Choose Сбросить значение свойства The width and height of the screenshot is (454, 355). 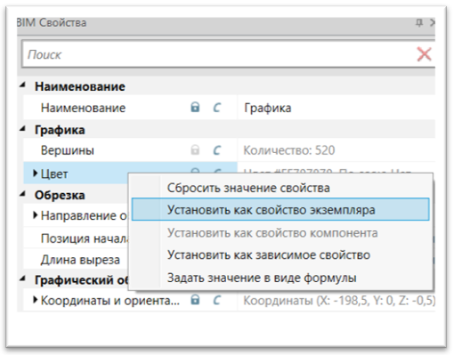point(280,188)
